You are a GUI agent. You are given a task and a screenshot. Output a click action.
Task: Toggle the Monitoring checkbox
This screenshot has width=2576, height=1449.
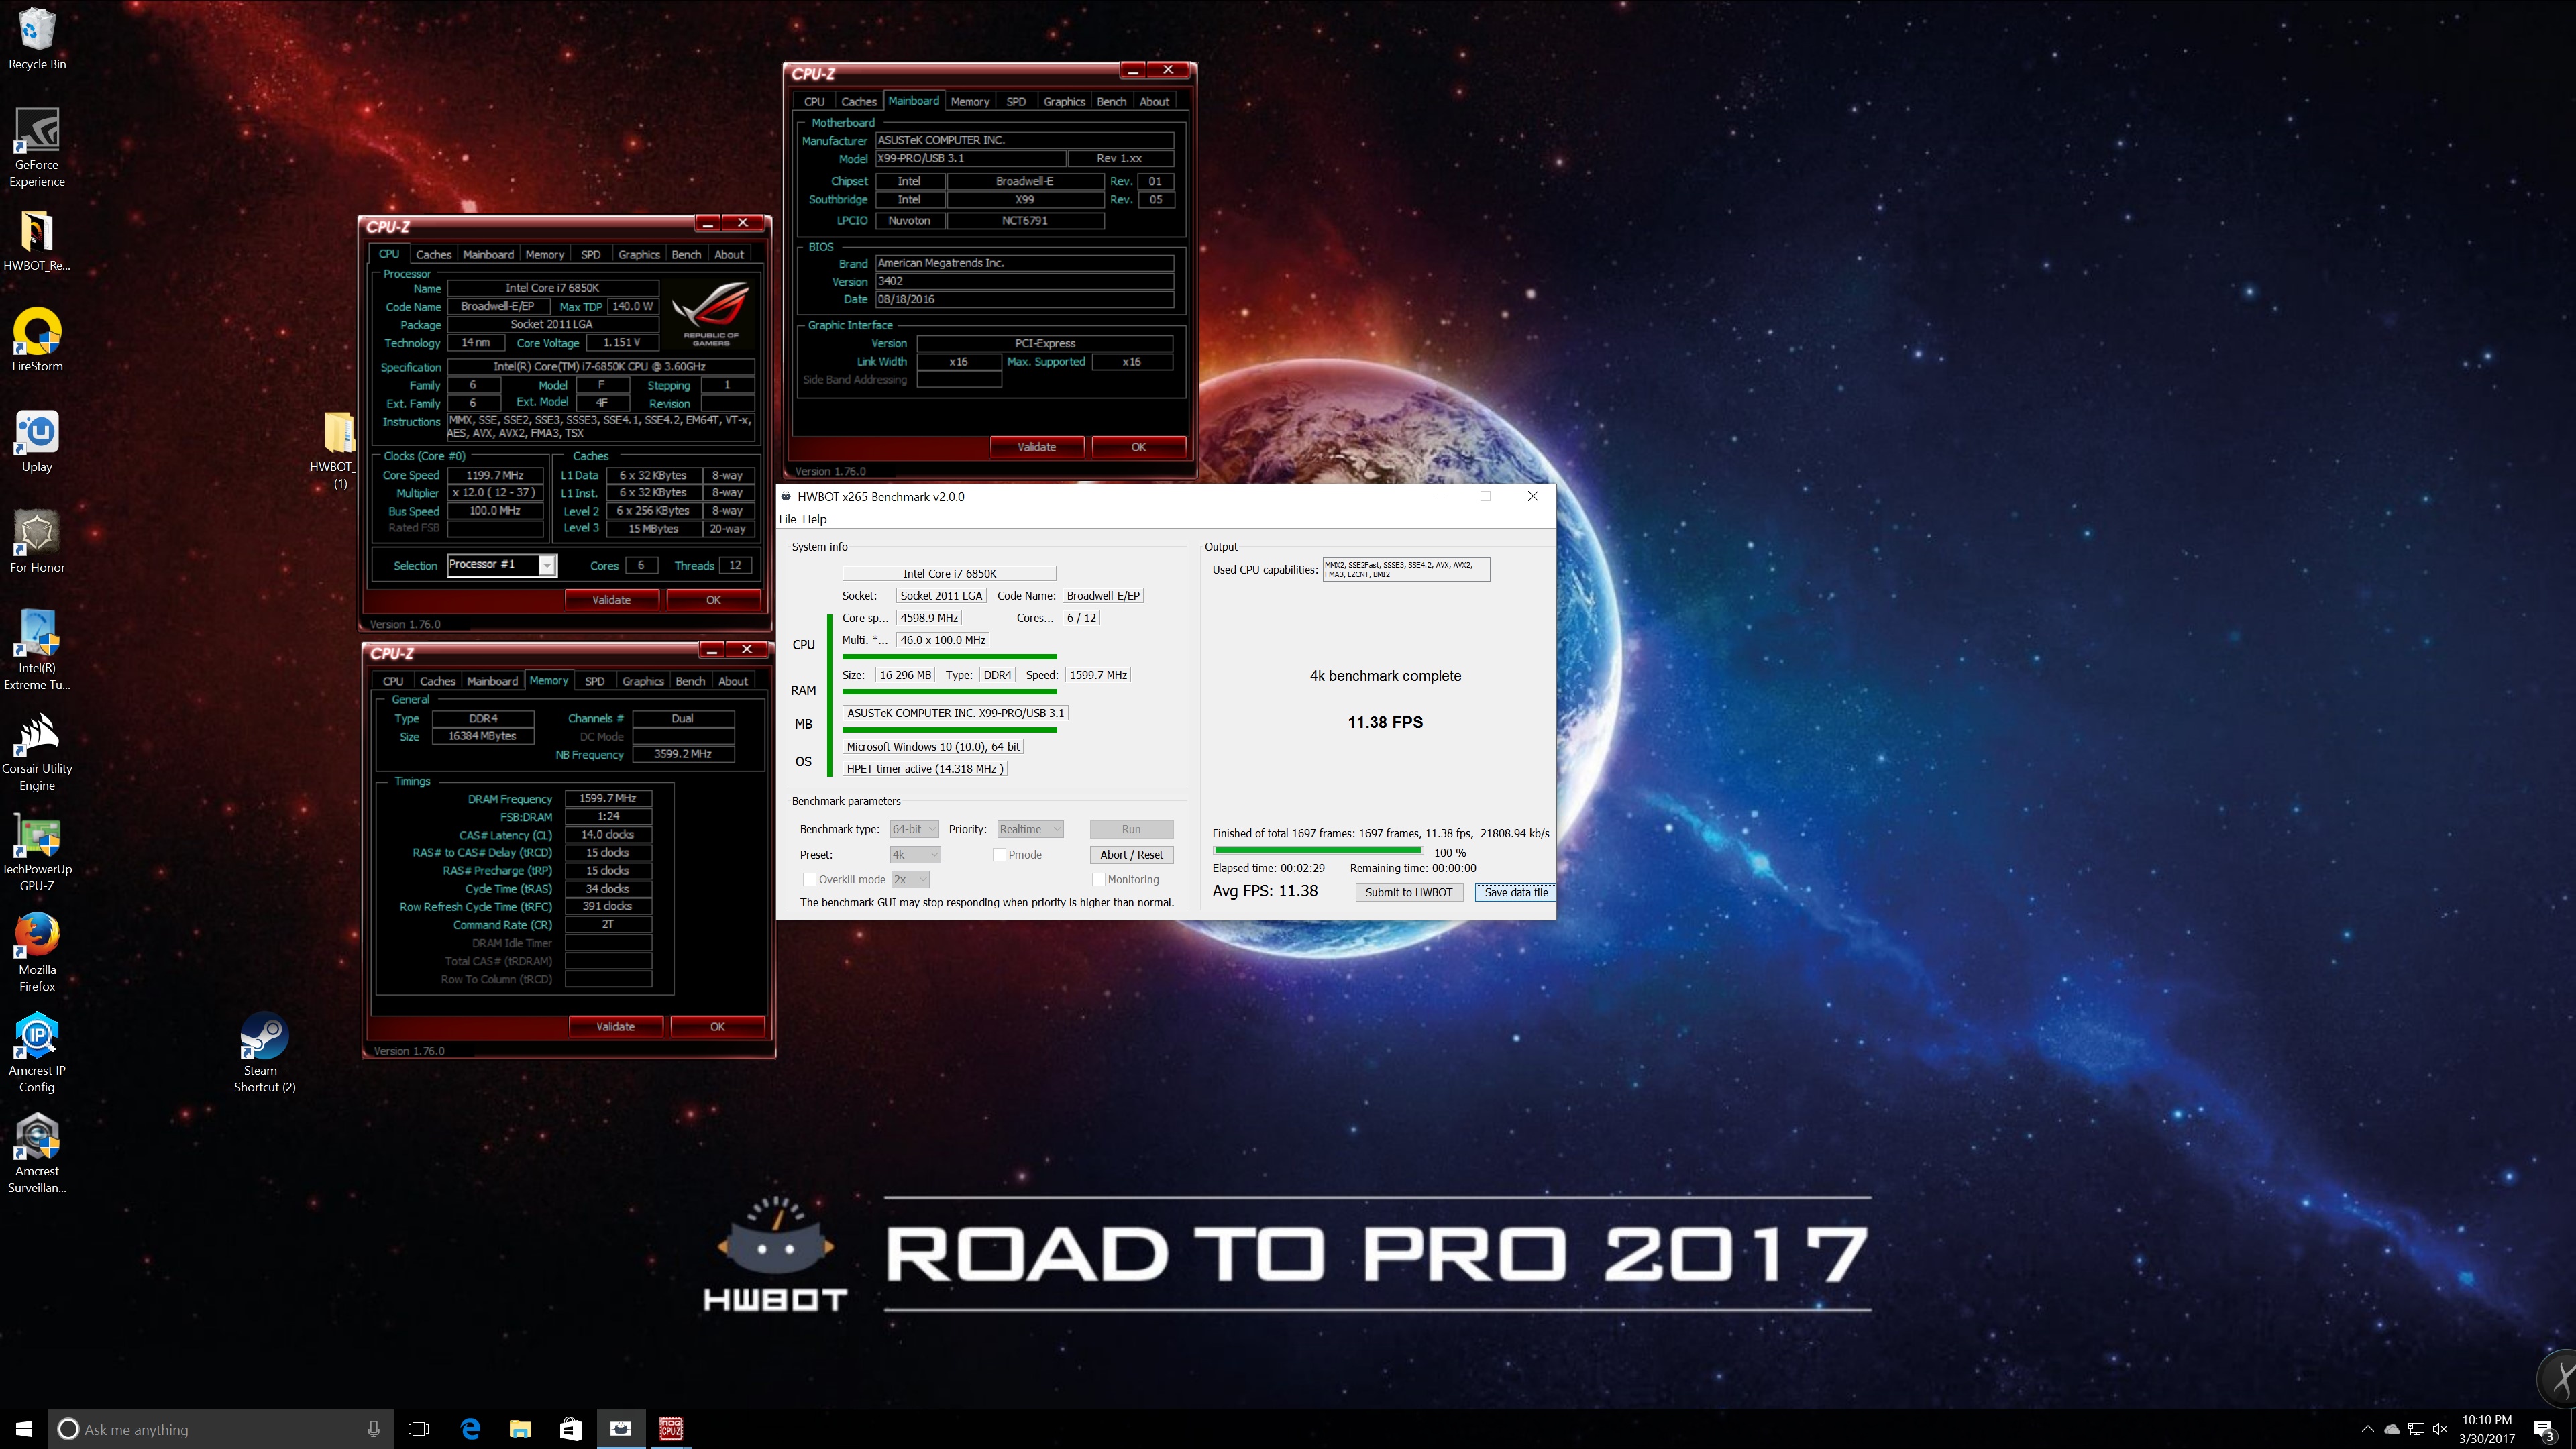[1098, 880]
